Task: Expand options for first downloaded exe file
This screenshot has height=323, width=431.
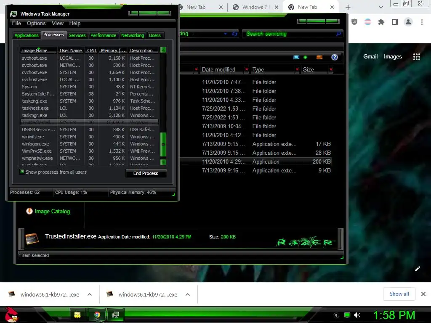Action: coord(90,294)
